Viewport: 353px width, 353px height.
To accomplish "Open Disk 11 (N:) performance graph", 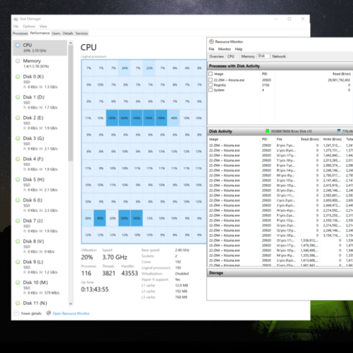I will pos(40,303).
